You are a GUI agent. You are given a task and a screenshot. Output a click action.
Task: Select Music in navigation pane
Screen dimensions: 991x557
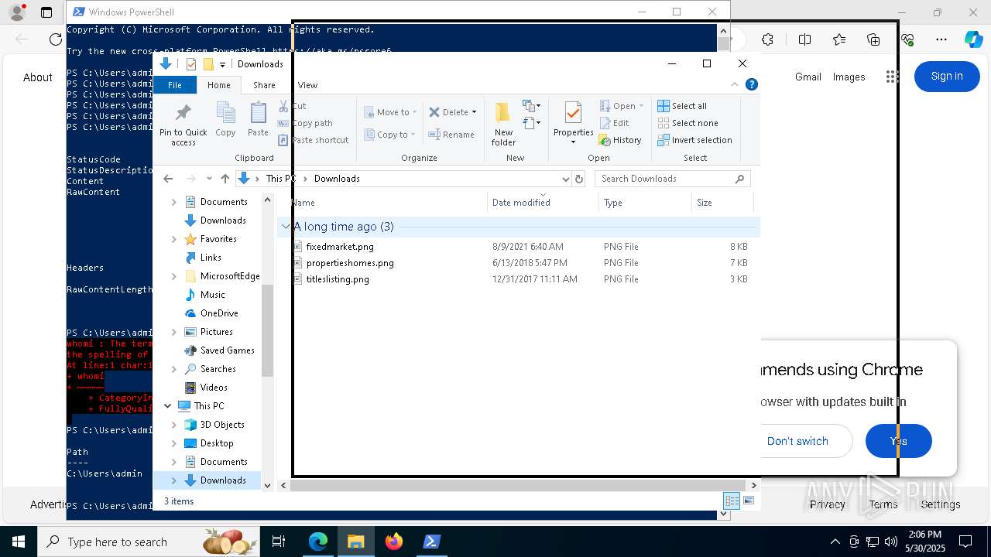pos(212,295)
